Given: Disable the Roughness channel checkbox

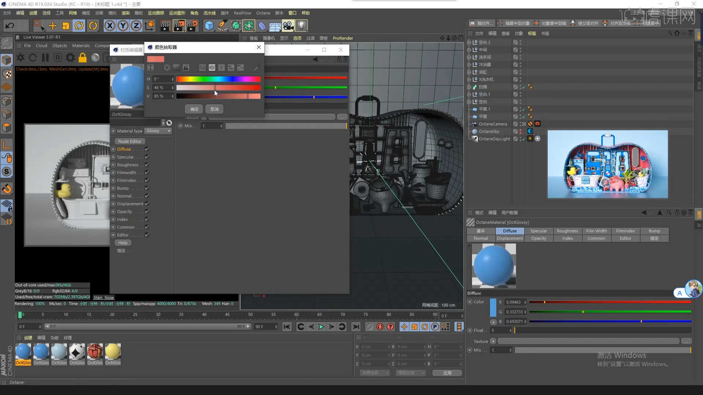Looking at the screenshot, I should pyautogui.click(x=147, y=165).
